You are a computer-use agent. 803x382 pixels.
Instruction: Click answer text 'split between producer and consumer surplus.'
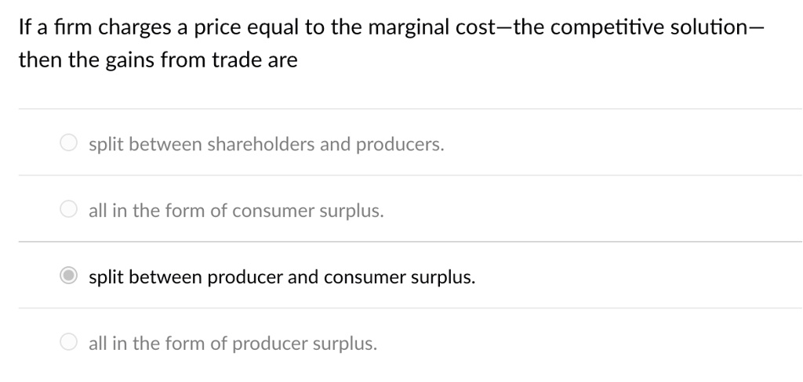pos(282,277)
